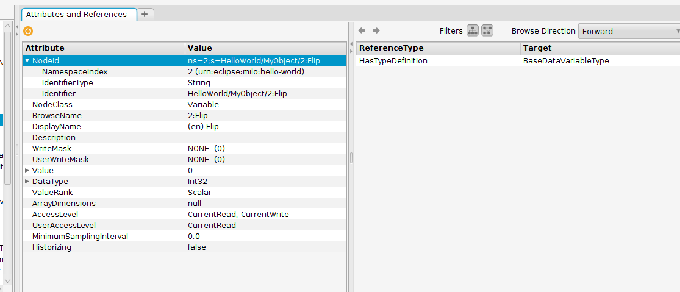Select the Attributes and References tab
The width and height of the screenshot is (680, 292).
pos(76,14)
